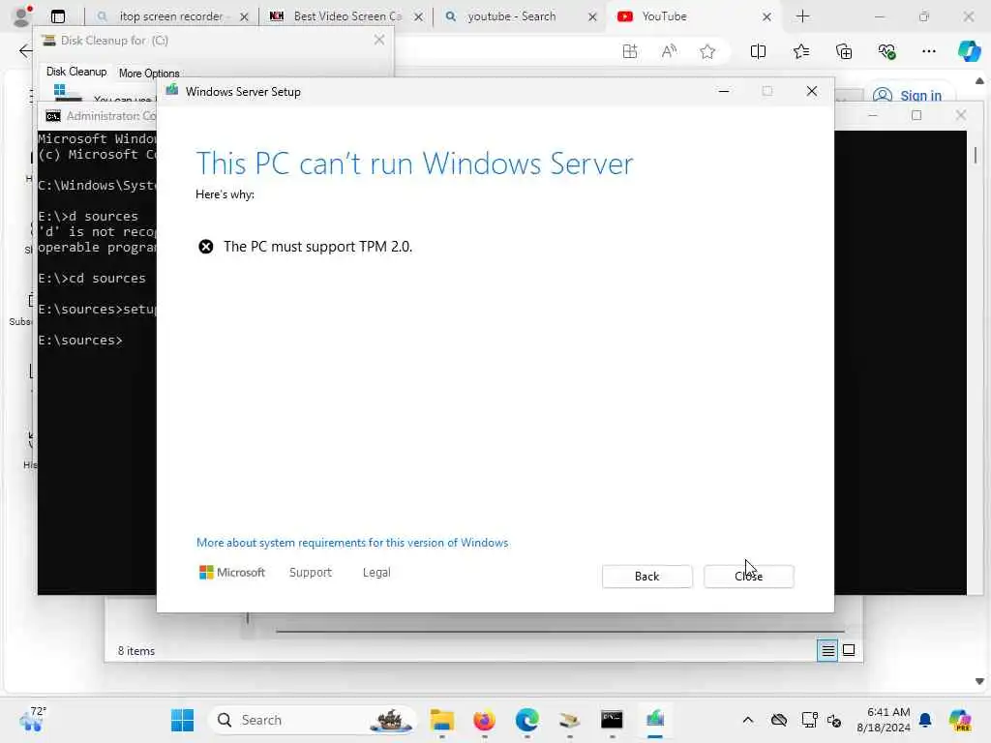Open the weather widget showing 72°
991x743 pixels.
click(33, 720)
